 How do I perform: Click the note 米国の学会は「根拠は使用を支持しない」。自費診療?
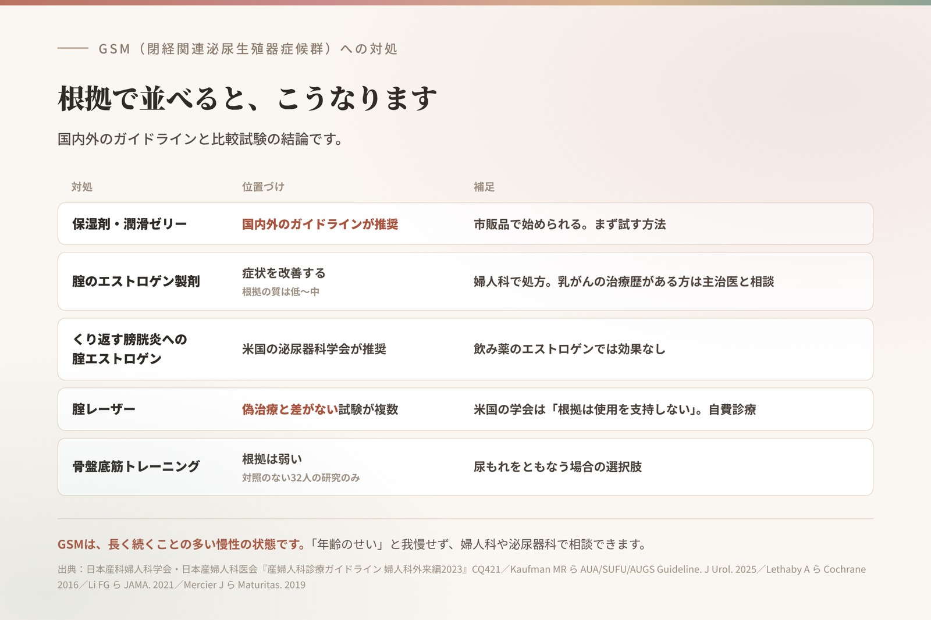615,409
